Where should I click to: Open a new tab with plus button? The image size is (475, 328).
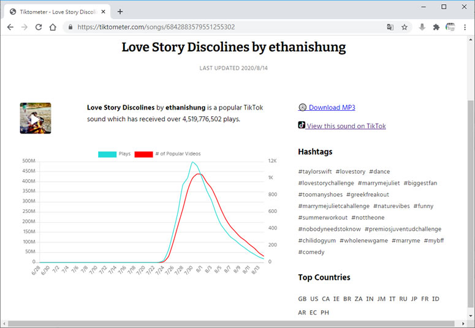[120, 11]
